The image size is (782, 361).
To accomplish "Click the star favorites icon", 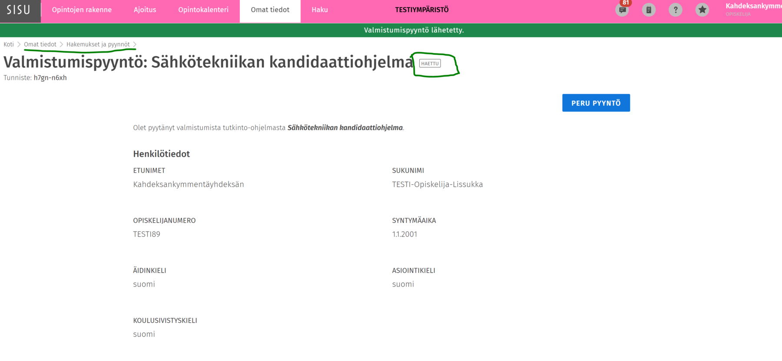I will click(x=702, y=10).
